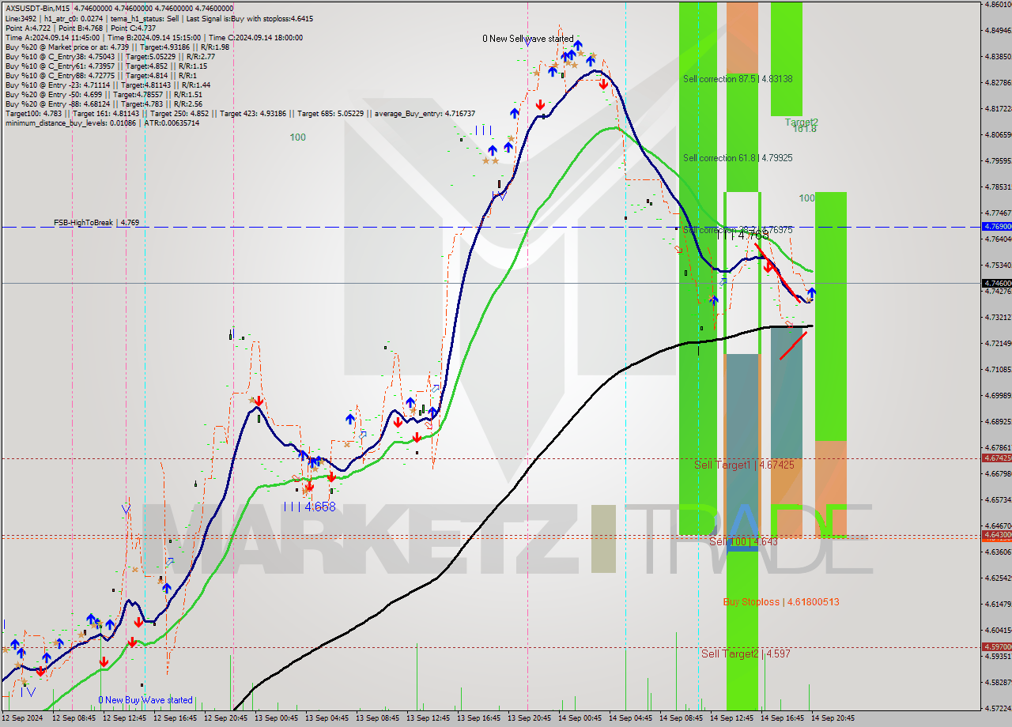Select the Sell correction 61.8 level label
The image size is (1012, 727).
[x=738, y=158]
